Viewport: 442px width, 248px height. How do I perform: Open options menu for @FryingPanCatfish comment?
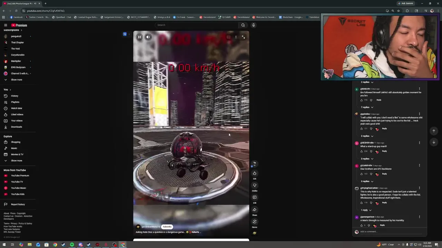point(420,188)
